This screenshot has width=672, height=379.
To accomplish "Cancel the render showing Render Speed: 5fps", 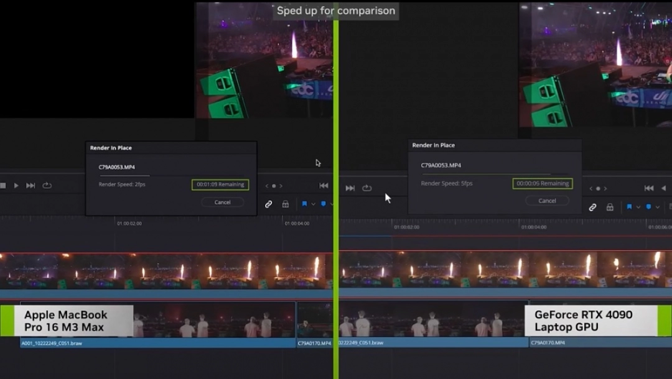I will pyautogui.click(x=548, y=201).
